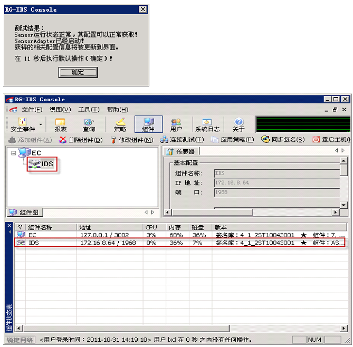Click the 重启主机 restart host button
353x347 pixels.
click(331, 140)
